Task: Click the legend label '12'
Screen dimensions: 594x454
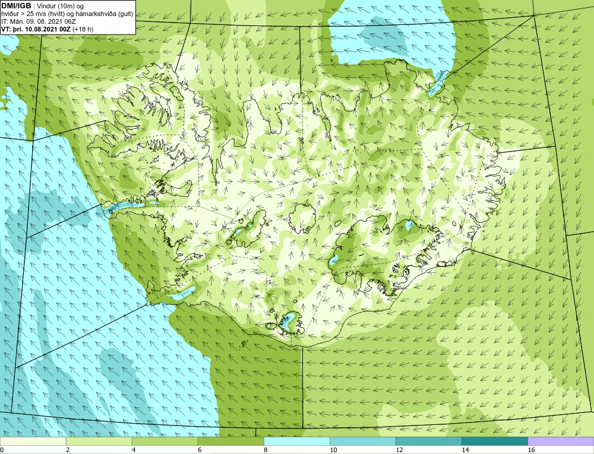Action: (x=399, y=450)
